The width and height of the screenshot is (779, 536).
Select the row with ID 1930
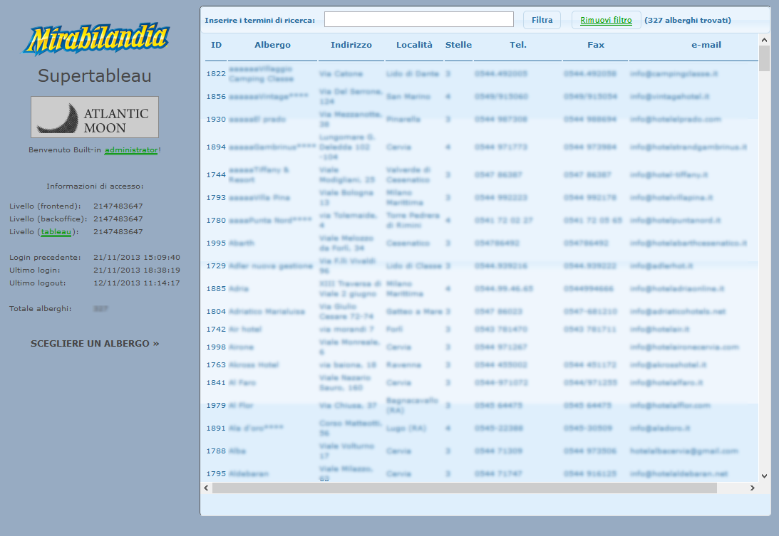[481, 119]
